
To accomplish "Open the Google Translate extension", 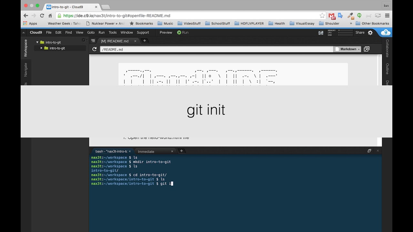I will tap(341, 15).
